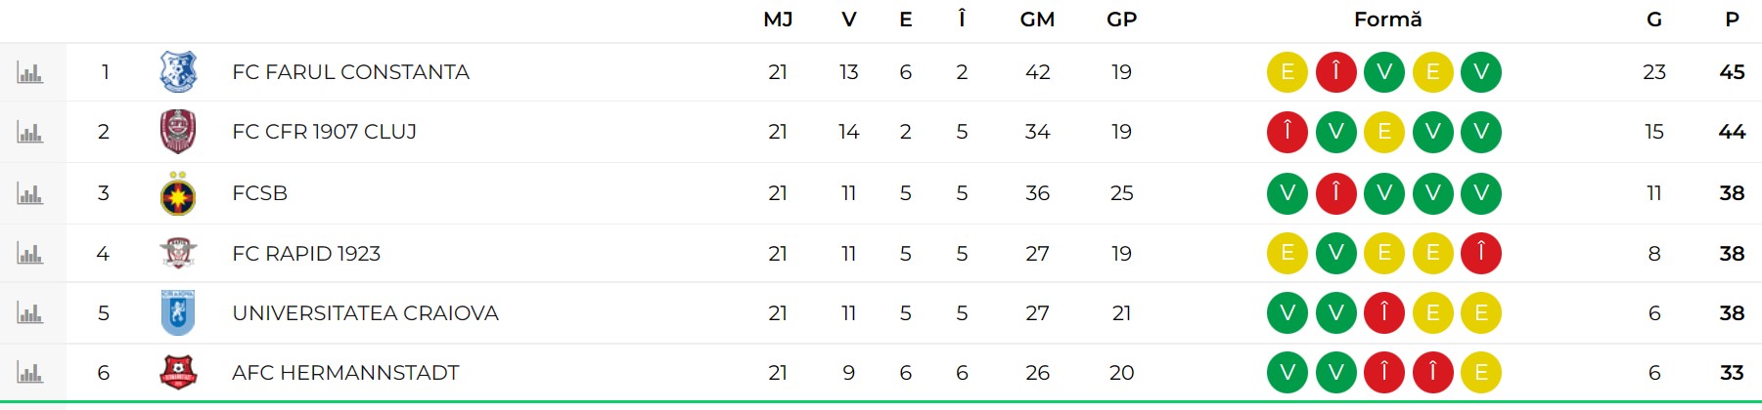Click FCSB's last green V form badge
The height and width of the screenshot is (410, 1762).
[1481, 193]
